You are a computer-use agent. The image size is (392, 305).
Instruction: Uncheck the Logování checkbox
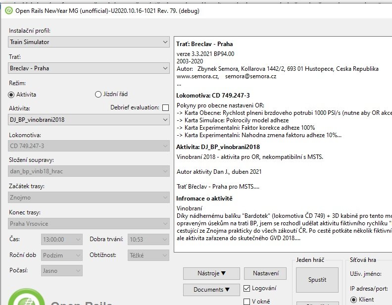pos(247,288)
